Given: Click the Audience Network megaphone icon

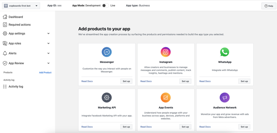Looking at the screenshot, I should click(x=225, y=97).
